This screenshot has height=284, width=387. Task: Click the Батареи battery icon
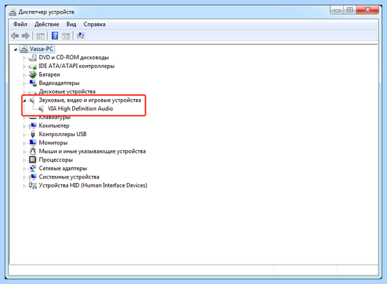click(x=32, y=75)
